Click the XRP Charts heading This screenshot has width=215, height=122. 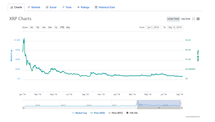(x=20, y=19)
